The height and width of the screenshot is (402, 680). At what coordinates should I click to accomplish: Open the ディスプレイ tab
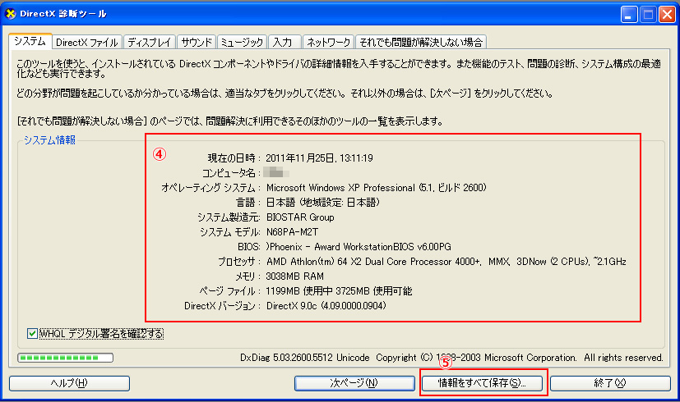150,43
